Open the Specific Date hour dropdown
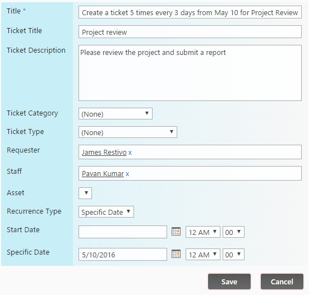The width and height of the screenshot is (309, 295). [x=203, y=255]
